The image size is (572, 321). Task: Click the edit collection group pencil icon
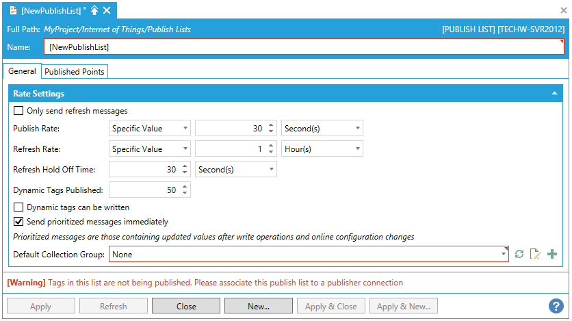coord(536,255)
